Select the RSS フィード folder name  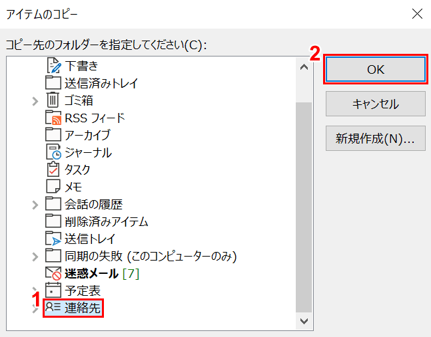point(95,118)
